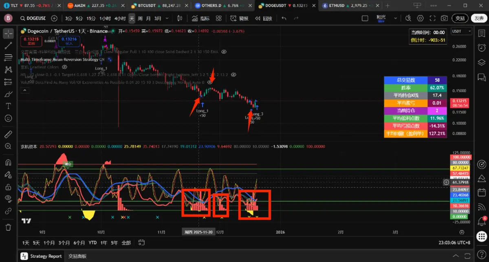Image resolution: width=489 pixels, height=262 pixels.
Task: Create an alert with 警报 button
Action: [x=239, y=18]
